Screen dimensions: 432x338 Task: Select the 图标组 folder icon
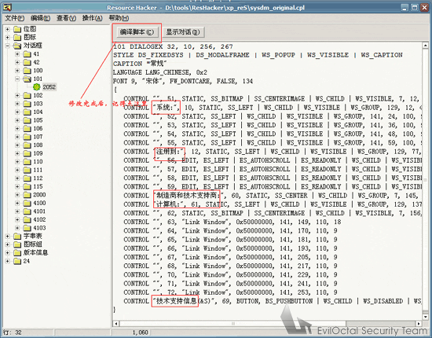(x=17, y=244)
